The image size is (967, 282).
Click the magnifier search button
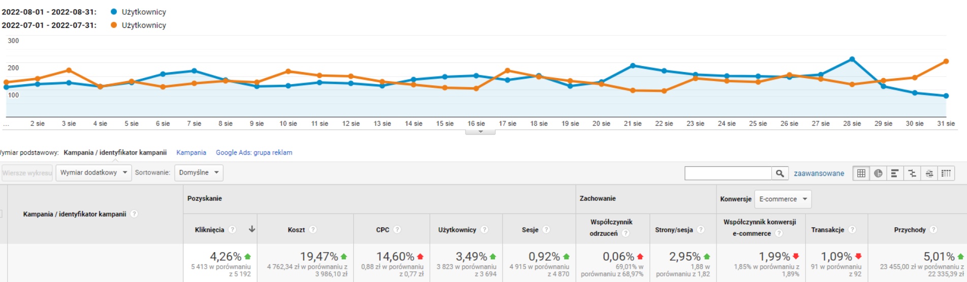click(x=780, y=173)
